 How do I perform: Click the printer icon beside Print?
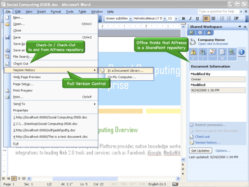coord(7,97)
